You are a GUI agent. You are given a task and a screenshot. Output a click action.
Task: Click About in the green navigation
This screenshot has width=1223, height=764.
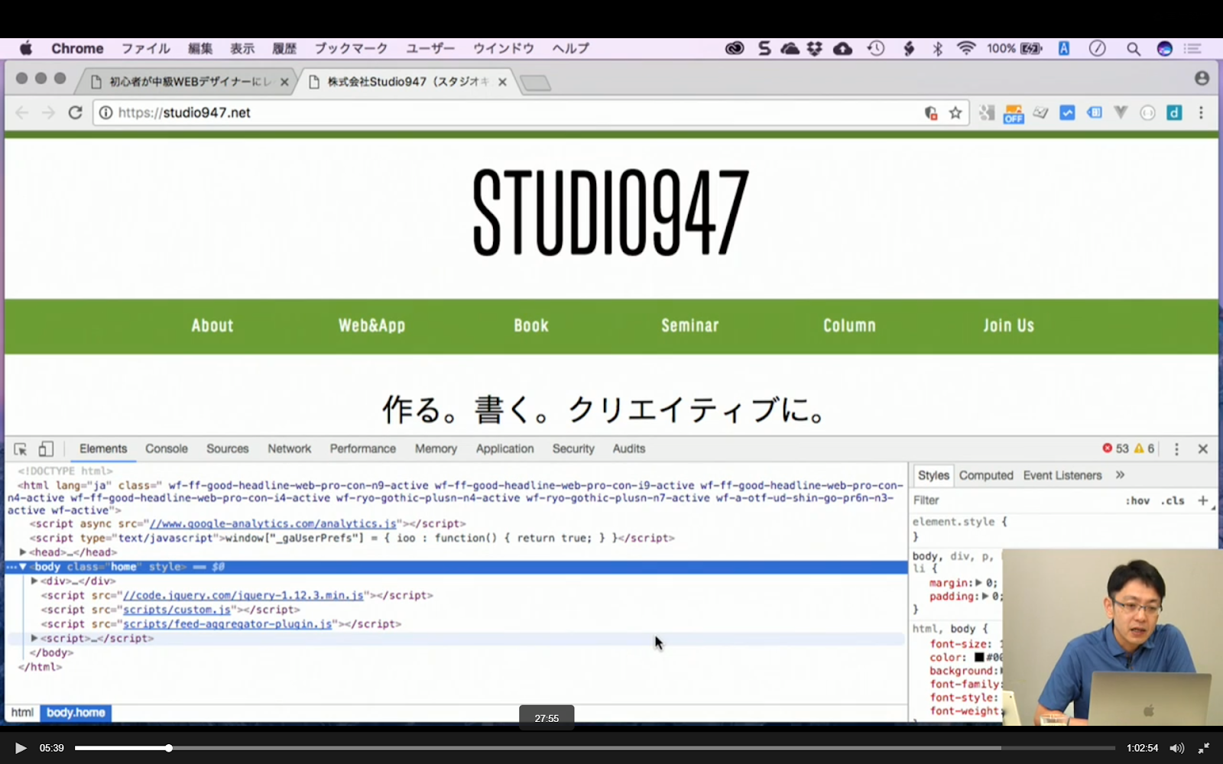[x=212, y=325]
